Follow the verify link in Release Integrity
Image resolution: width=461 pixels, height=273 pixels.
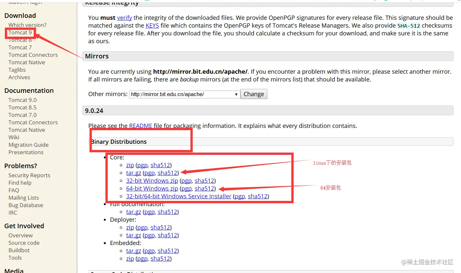tap(125, 18)
